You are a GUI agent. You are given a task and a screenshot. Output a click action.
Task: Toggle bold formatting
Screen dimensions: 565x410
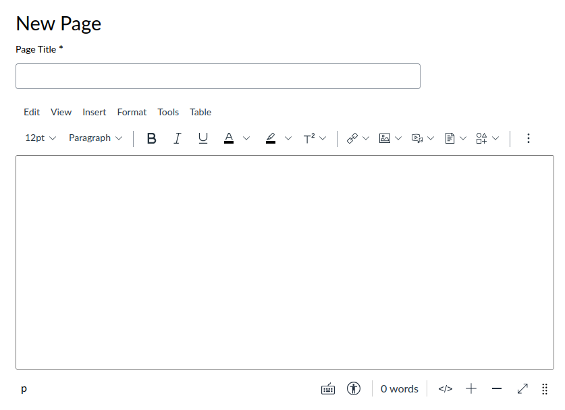point(151,138)
